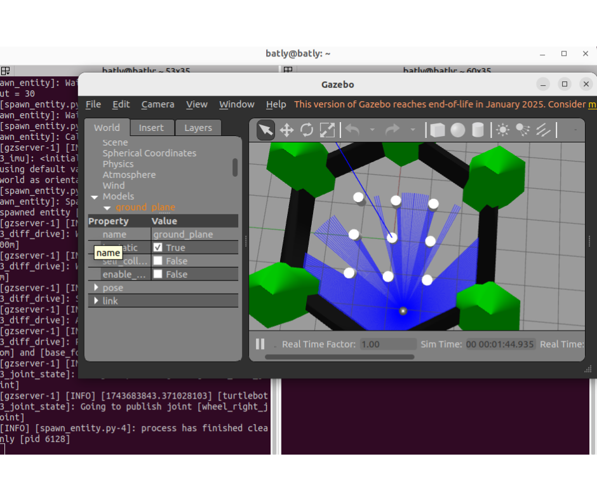The height and width of the screenshot is (501, 597).
Task: Insert a sphere shape
Action: pyautogui.click(x=458, y=130)
